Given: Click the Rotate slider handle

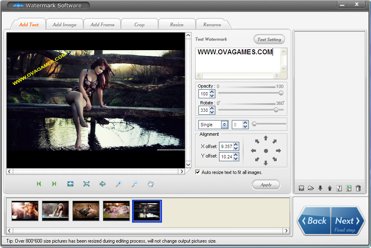Looking at the screenshot, I should [276, 110].
